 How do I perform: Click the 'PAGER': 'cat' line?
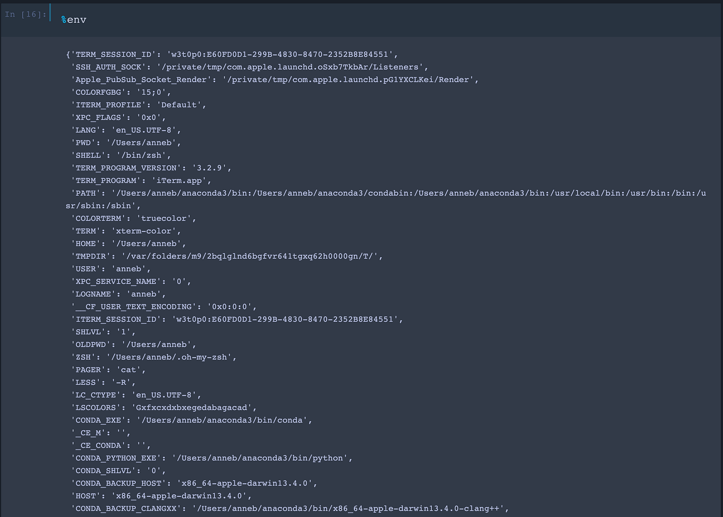[108, 370]
